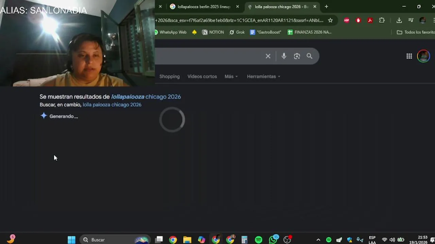The width and height of the screenshot is (435, 244).
Task: Open the volume speaker tray icon
Action: coord(393,240)
